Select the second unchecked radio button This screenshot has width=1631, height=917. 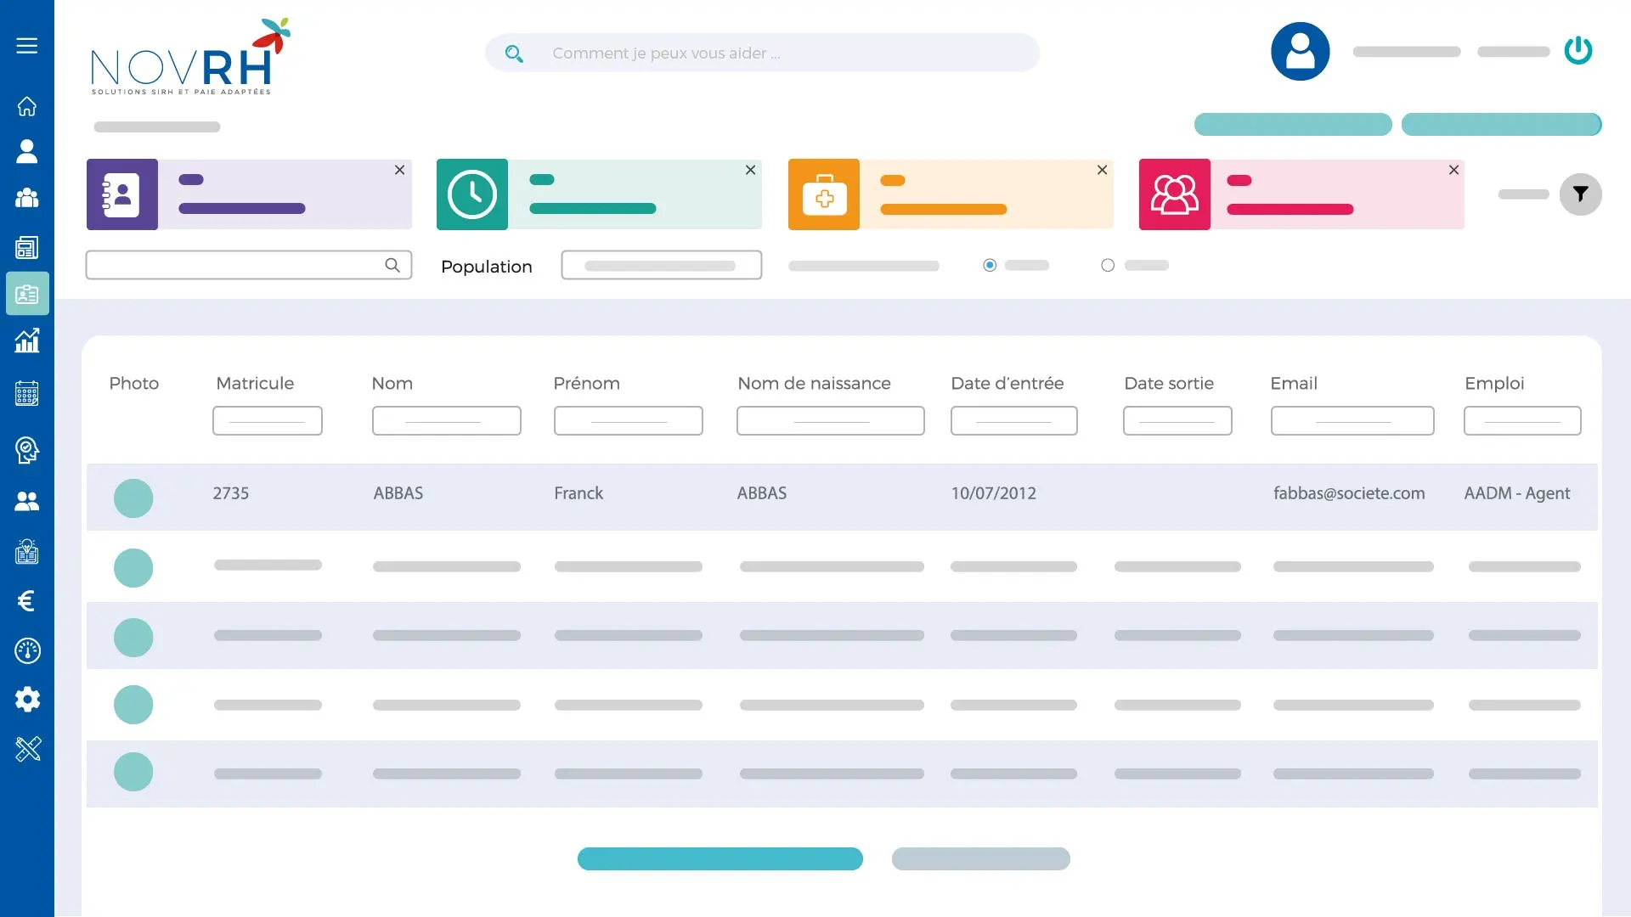tap(1108, 266)
